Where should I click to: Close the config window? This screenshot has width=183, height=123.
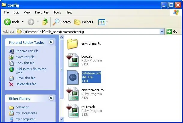click(x=178, y=5)
